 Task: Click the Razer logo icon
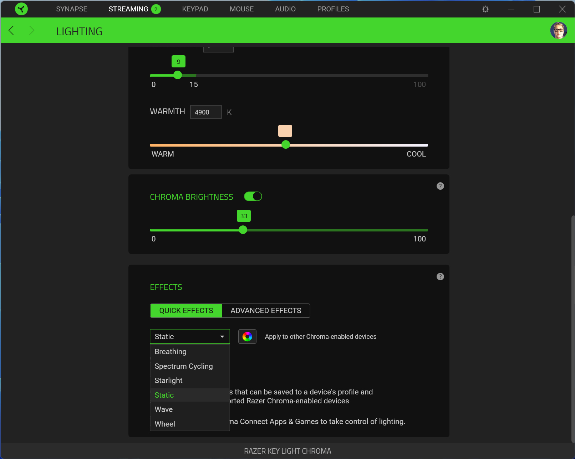pyautogui.click(x=21, y=9)
